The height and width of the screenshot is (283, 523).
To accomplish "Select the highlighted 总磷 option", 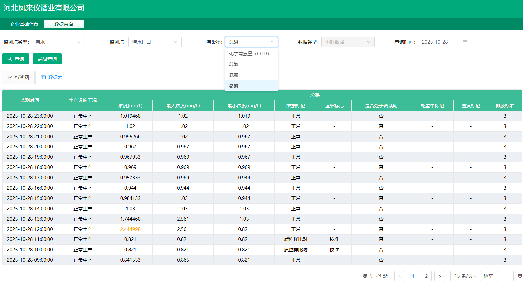I will pyautogui.click(x=234, y=86).
